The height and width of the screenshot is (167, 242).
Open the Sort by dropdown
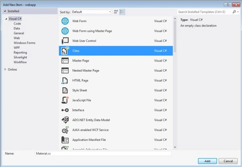tap(91, 12)
